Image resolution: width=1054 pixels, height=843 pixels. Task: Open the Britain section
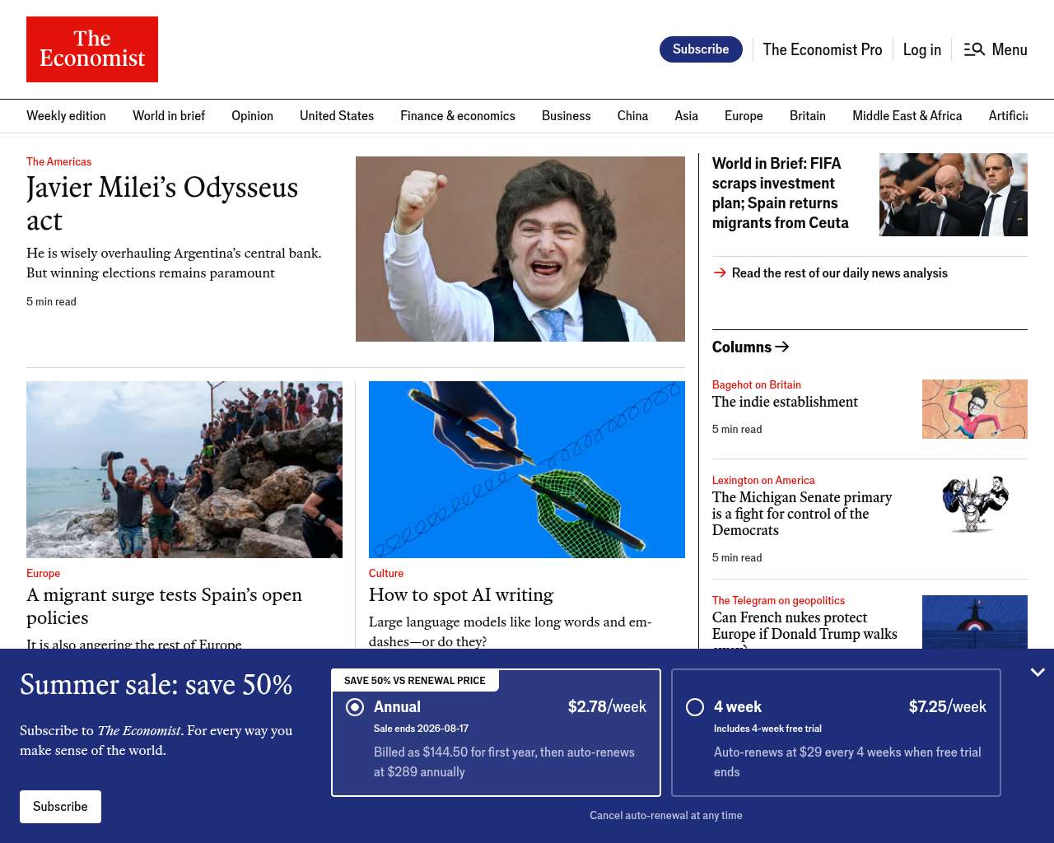pyautogui.click(x=808, y=116)
